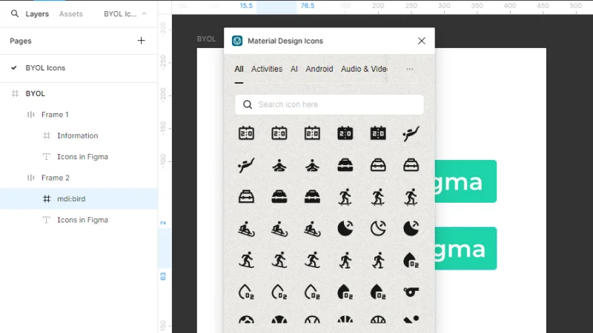593x333 pixels.
Task: Show the All icons category tab
Action: point(239,69)
